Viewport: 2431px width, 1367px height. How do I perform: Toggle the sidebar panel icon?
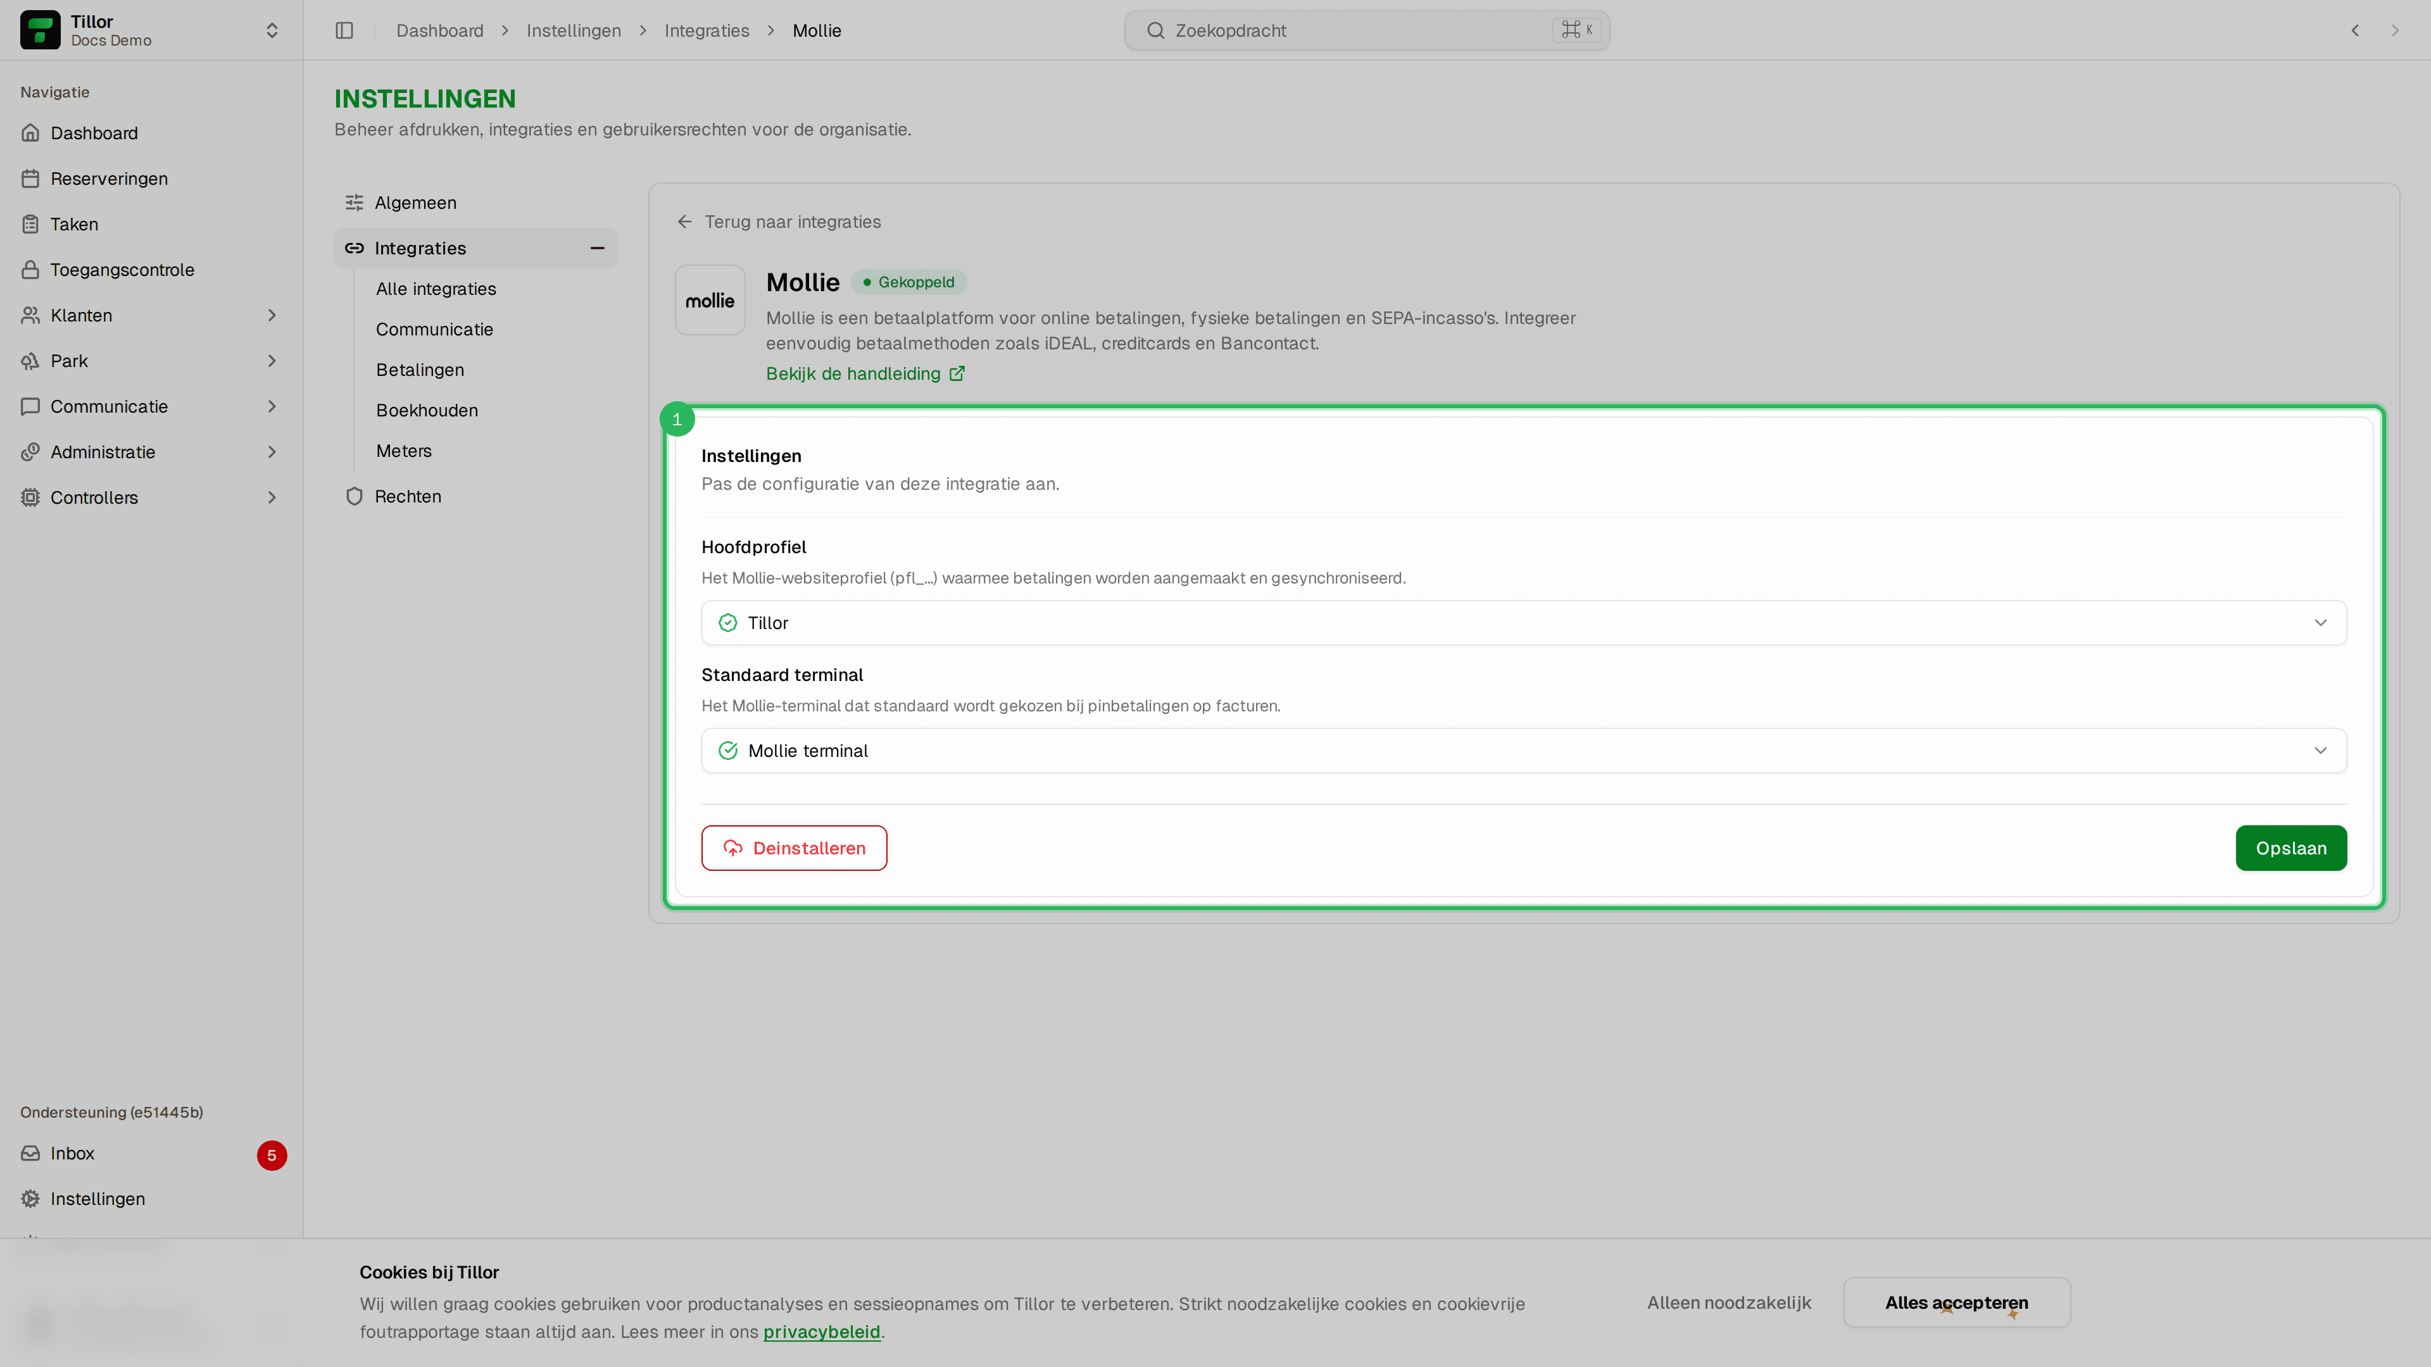[344, 30]
